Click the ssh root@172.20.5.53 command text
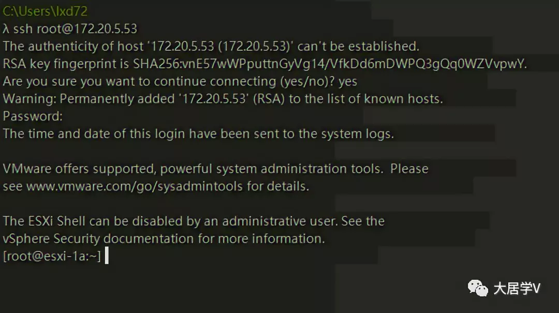The height and width of the screenshot is (313, 559). coord(75,28)
